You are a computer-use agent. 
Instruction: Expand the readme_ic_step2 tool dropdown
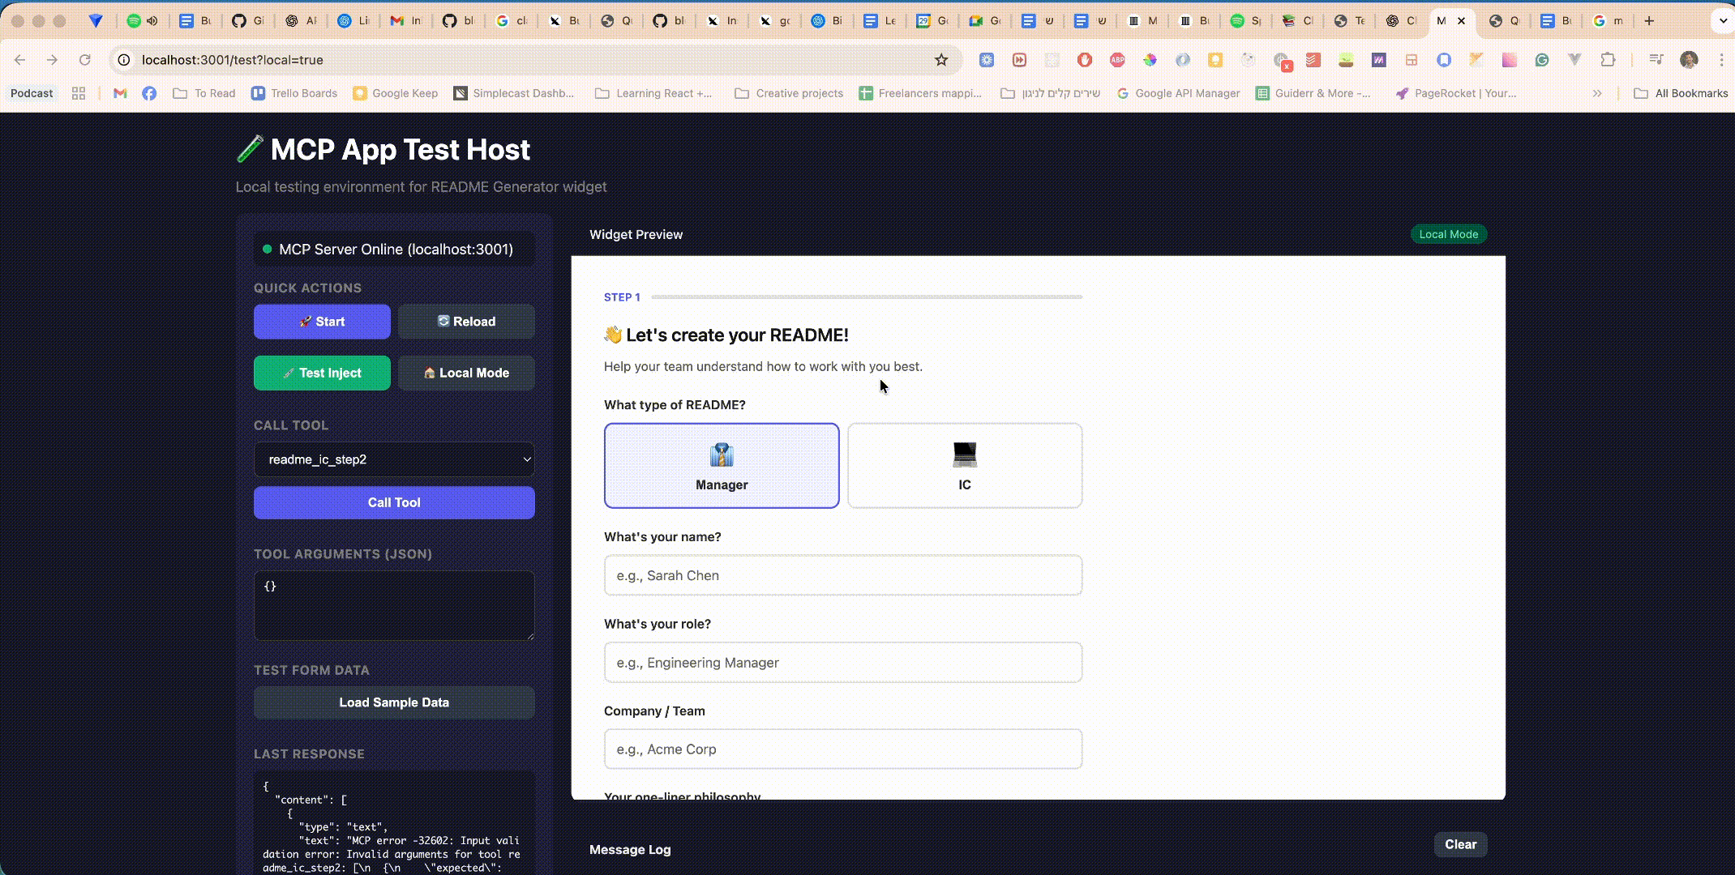(394, 459)
